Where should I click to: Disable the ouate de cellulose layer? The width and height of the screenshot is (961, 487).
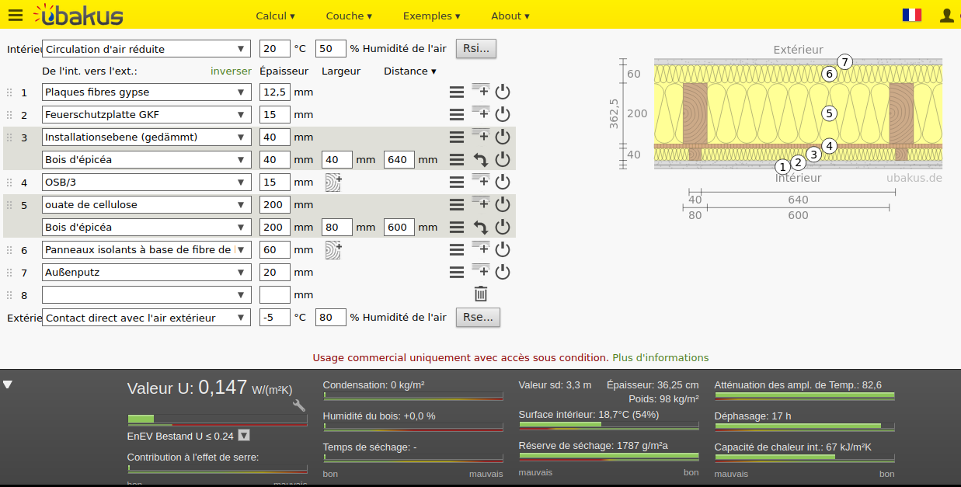tap(503, 204)
